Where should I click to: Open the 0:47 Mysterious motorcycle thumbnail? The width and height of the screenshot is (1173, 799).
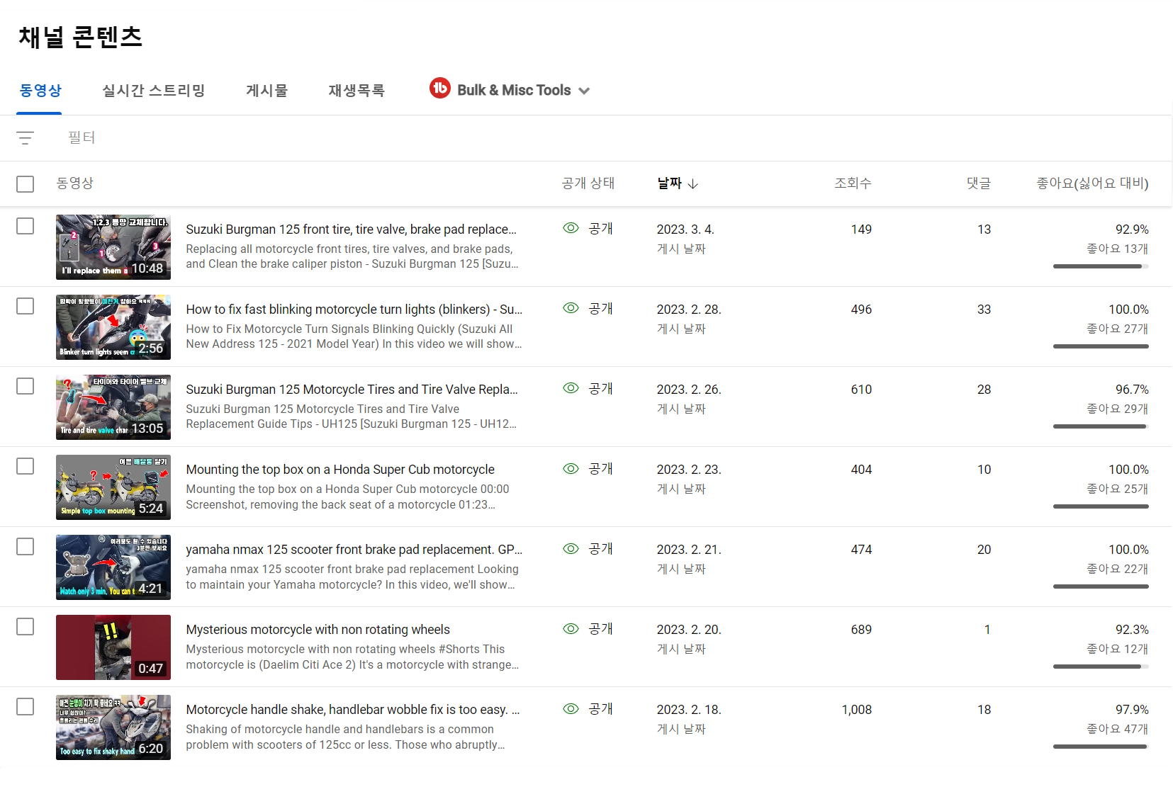(x=113, y=647)
